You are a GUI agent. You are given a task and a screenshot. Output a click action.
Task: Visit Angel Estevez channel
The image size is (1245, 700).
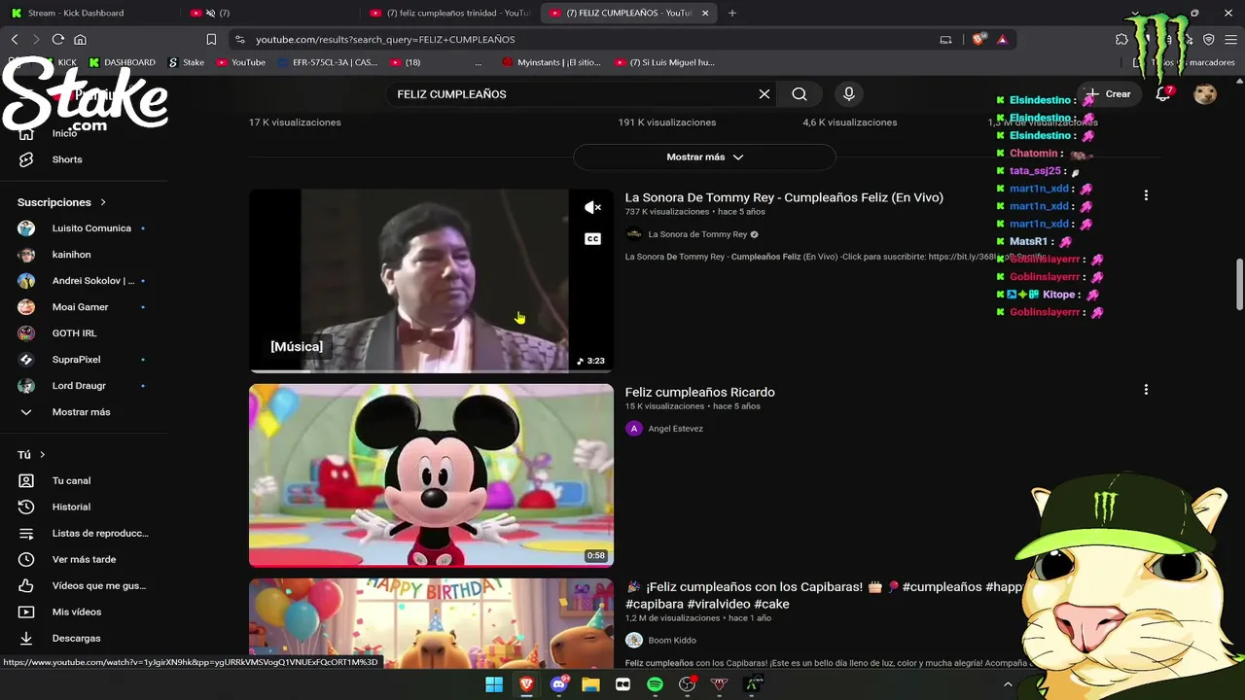tap(675, 429)
